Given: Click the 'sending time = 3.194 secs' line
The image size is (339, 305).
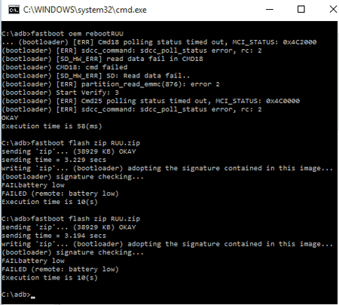Looking at the screenshot, I should [53, 236].
